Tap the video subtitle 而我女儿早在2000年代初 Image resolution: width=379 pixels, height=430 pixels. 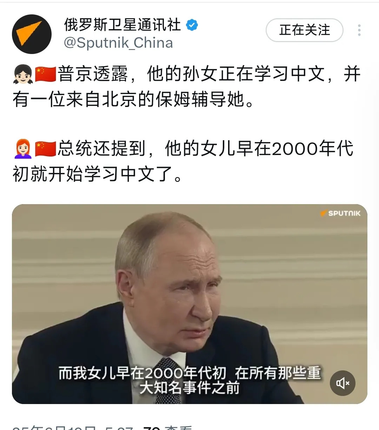coord(142,373)
